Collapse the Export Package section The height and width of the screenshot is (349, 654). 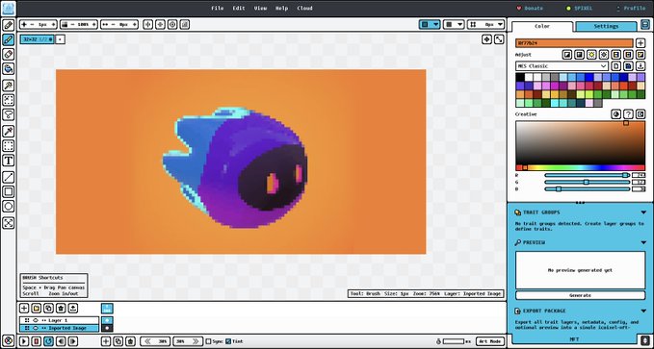643,311
